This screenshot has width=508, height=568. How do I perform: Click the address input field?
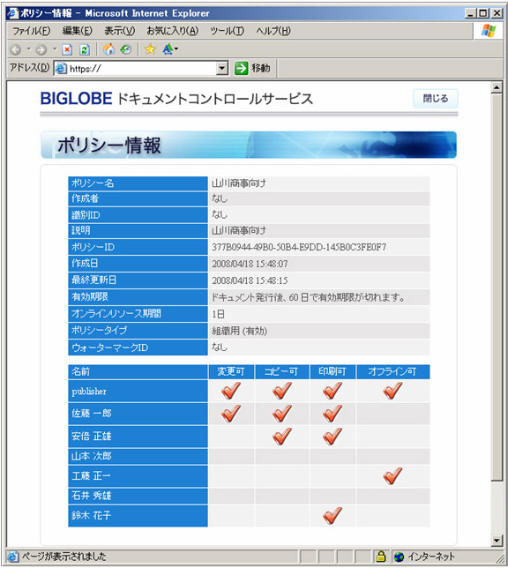142,68
